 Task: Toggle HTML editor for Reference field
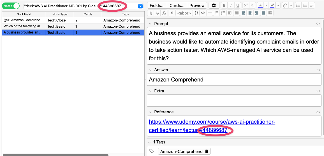tap(318, 112)
